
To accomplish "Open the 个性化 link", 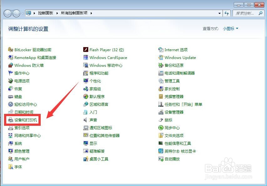I will click(x=95, y=81).
